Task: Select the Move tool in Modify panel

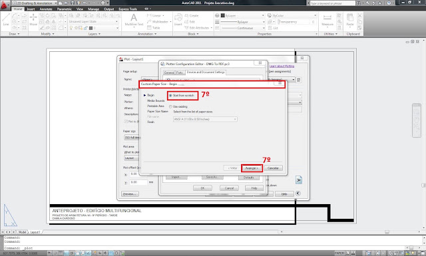Action: [x=33, y=19]
